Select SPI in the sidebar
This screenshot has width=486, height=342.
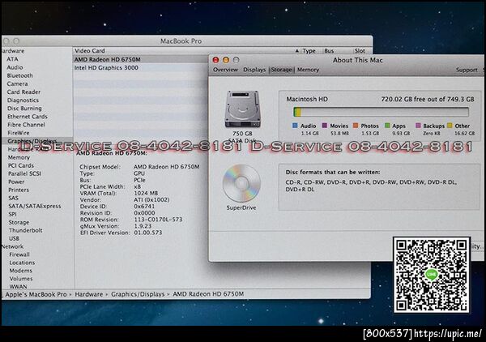(13, 214)
